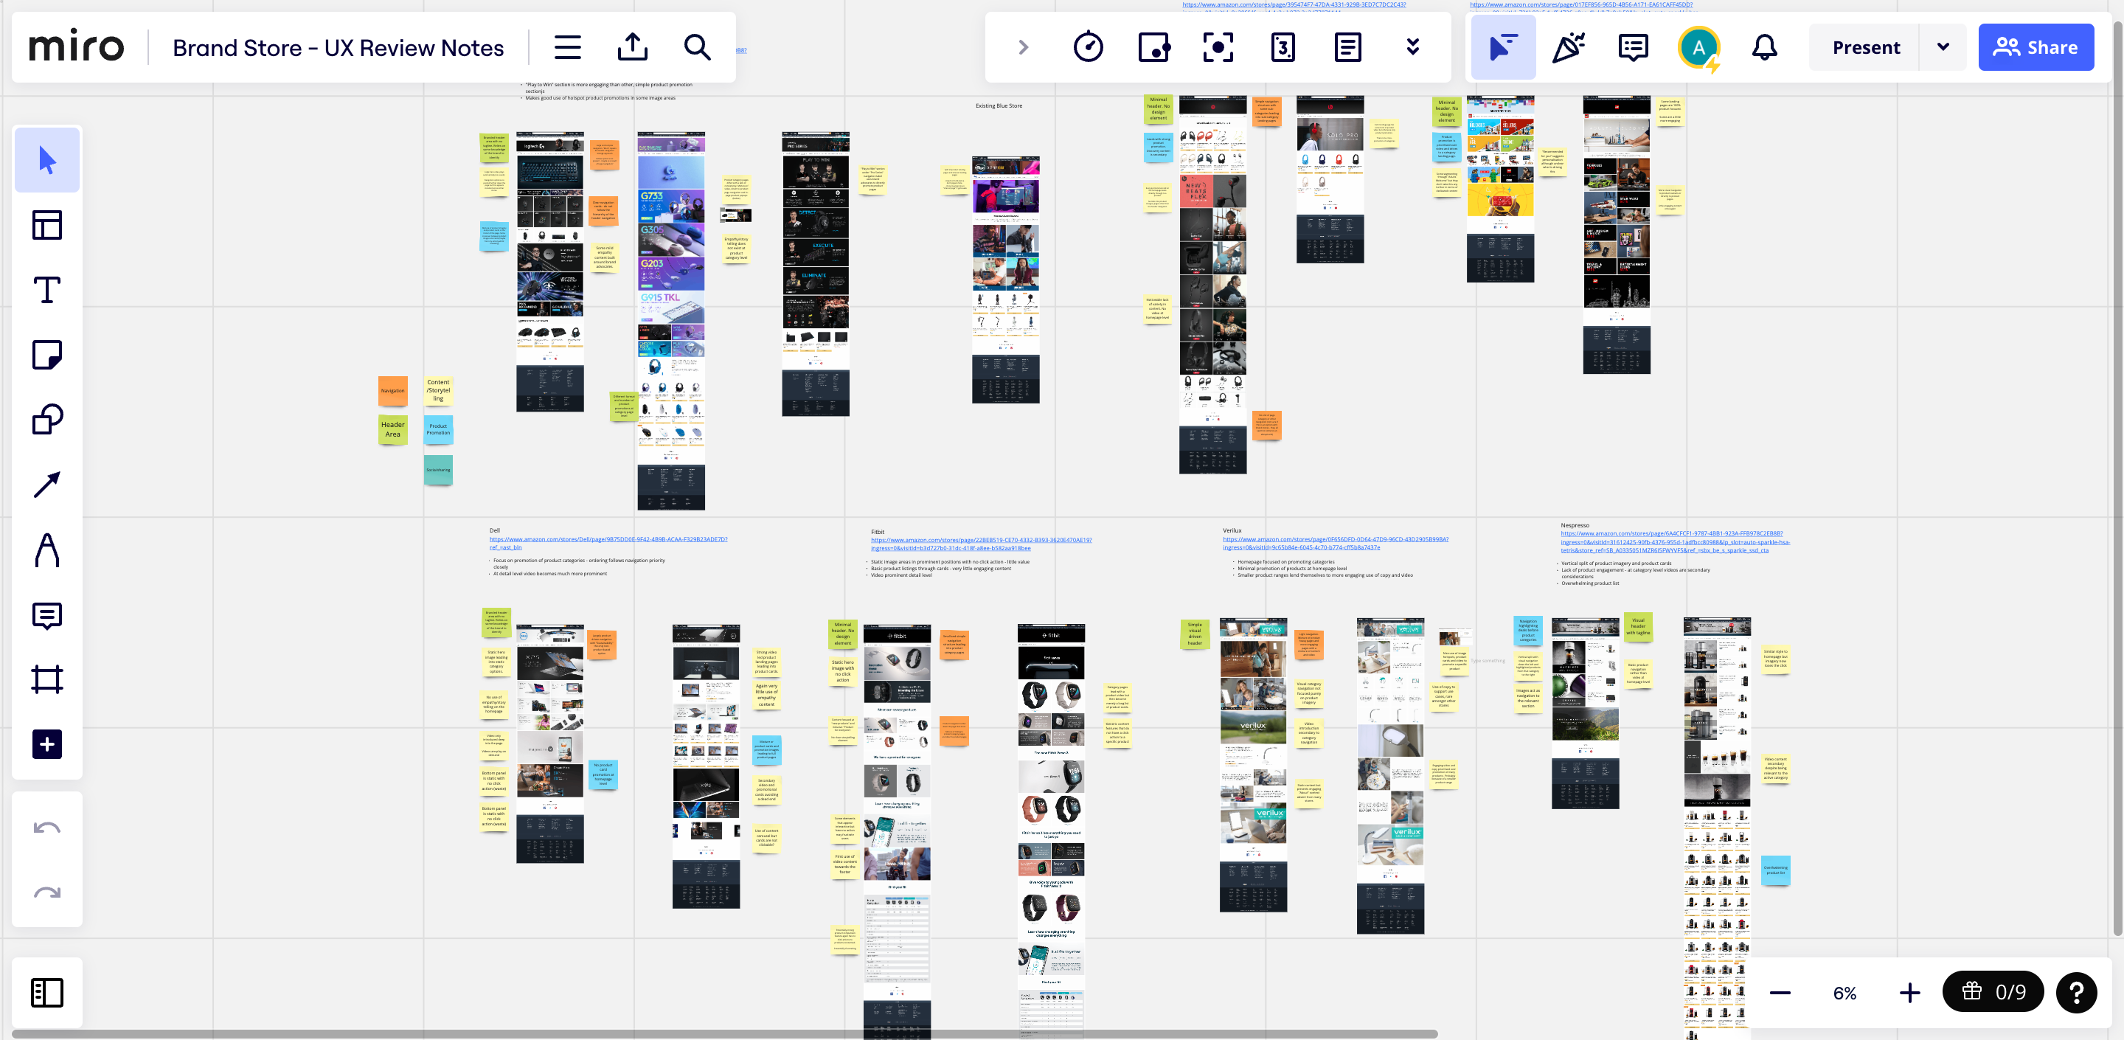Start the Timer tool
Screen dimensions: 2124x1040
pyautogui.click(x=1089, y=47)
